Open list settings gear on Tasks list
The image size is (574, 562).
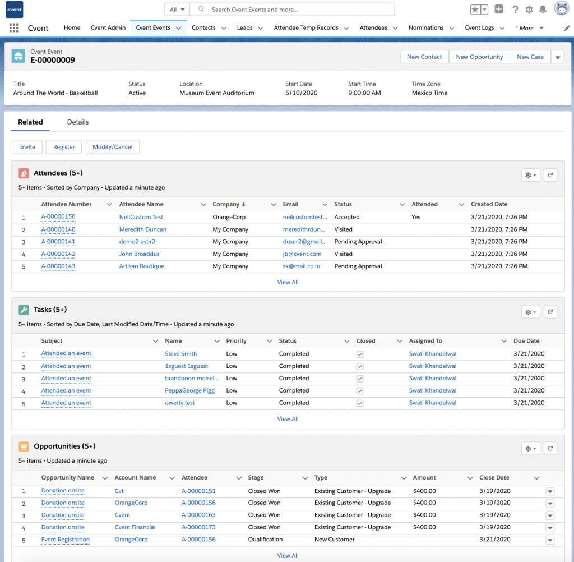[530, 311]
